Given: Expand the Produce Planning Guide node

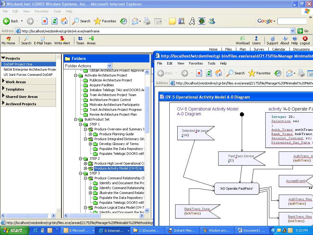Looking at the screenshot, I should 90,134.
